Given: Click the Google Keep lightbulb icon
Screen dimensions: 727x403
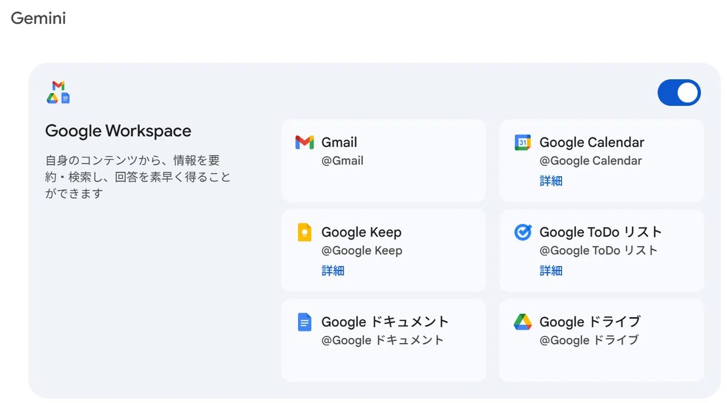Looking at the screenshot, I should point(304,232).
